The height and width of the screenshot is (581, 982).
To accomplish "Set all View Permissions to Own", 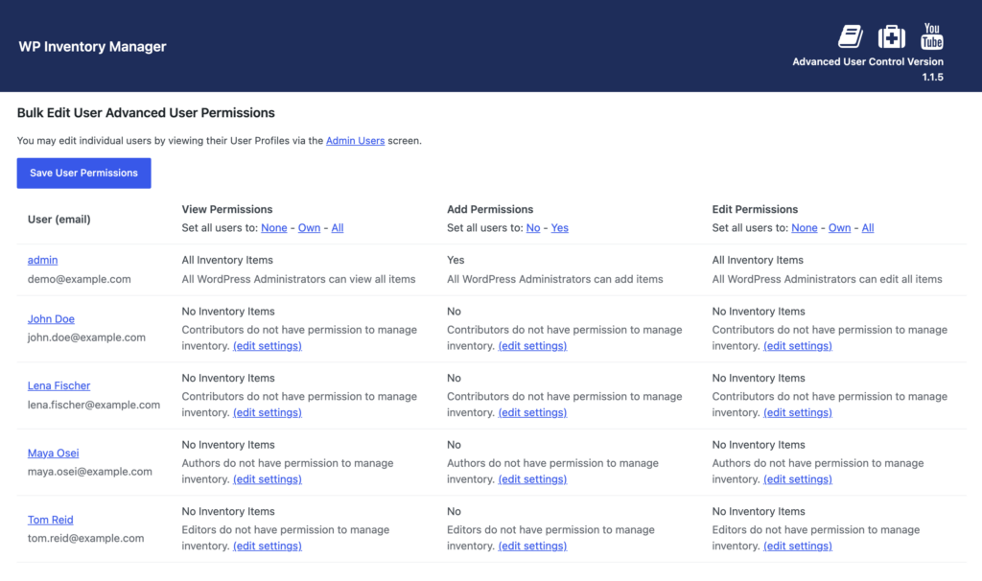I will [309, 228].
